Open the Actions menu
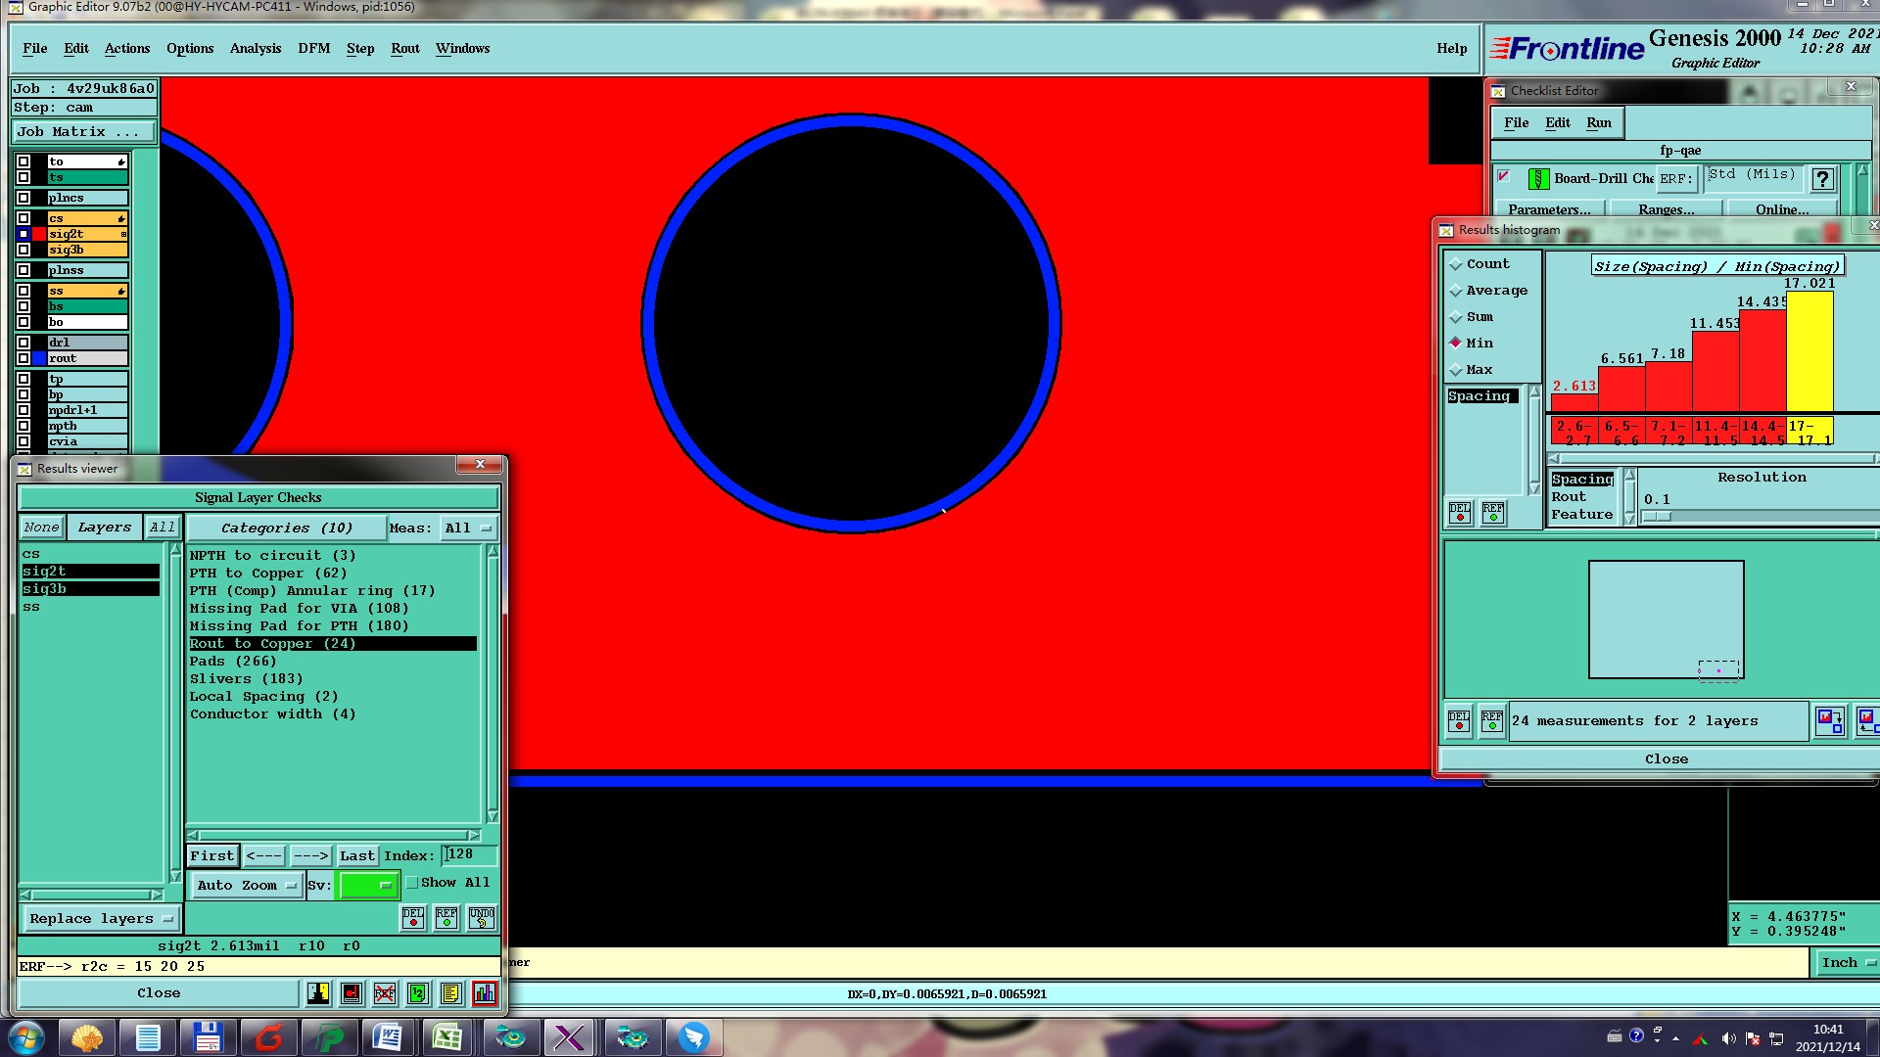This screenshot has height=1057, width=1880. tap(127, 48)
